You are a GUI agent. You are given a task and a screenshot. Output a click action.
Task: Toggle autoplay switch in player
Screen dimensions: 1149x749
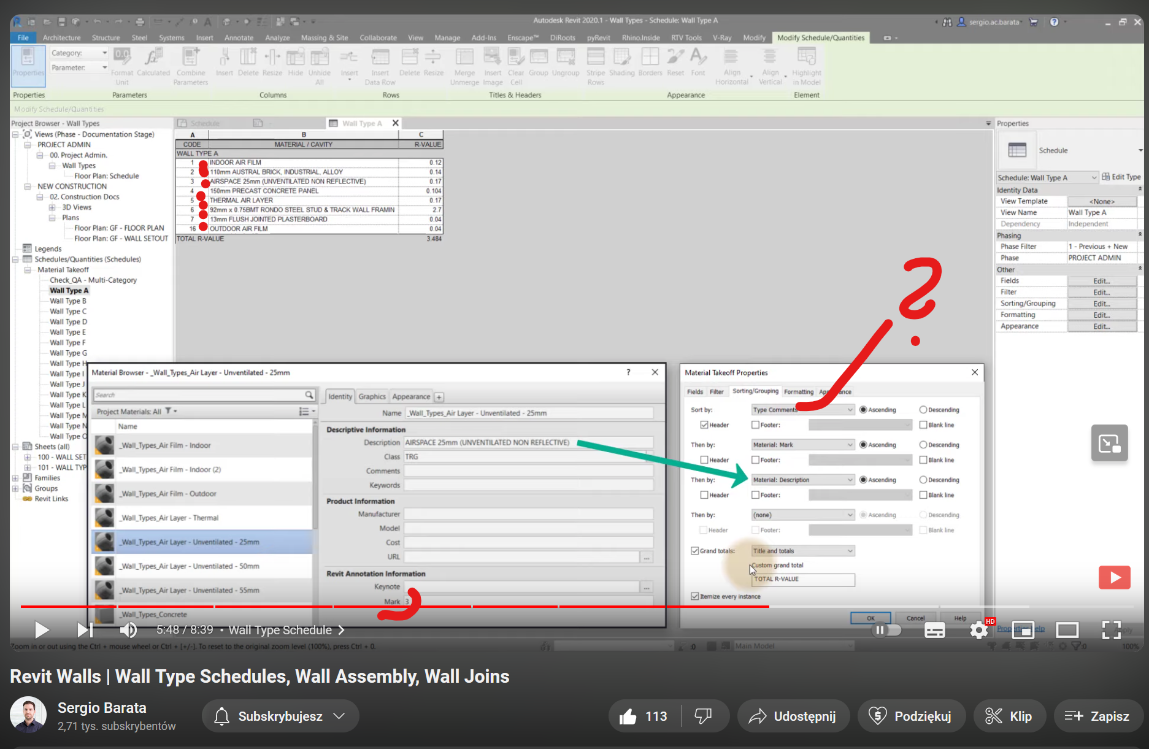click(x=886, y=629)
